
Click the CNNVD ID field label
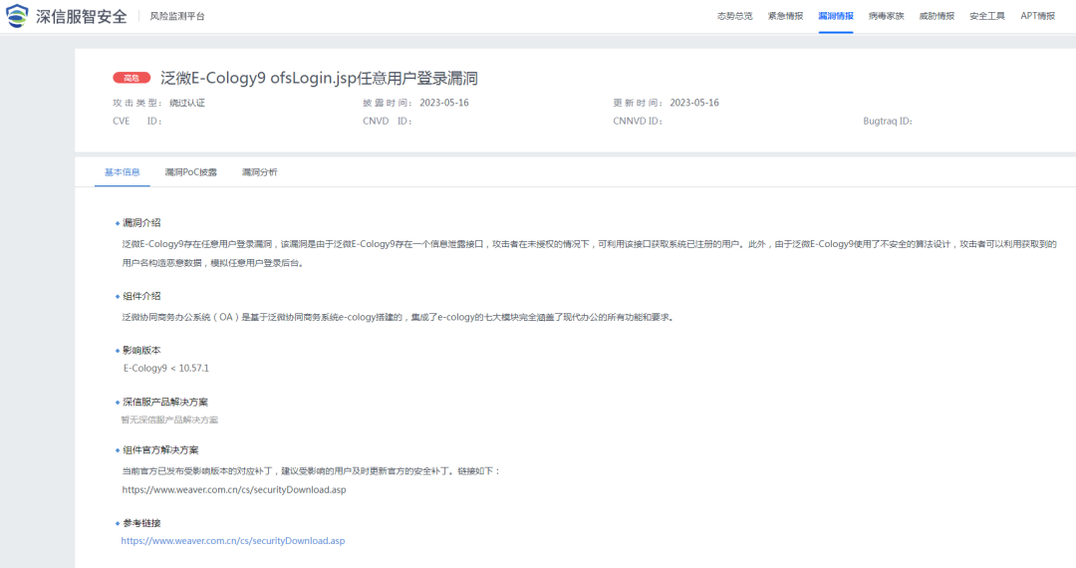638,121
